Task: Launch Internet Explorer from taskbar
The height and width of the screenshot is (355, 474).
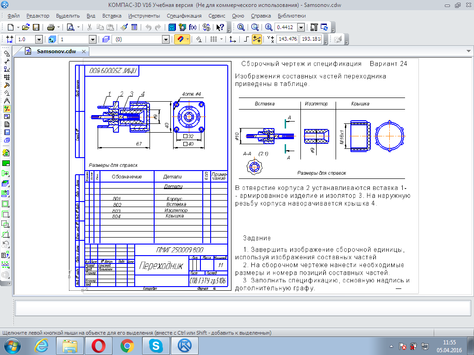Action: (41, 346)
